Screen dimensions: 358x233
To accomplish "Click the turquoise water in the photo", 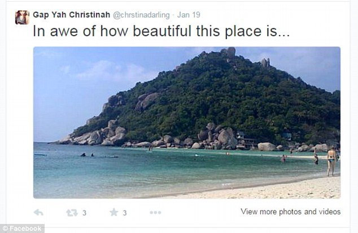I will 141,169.
